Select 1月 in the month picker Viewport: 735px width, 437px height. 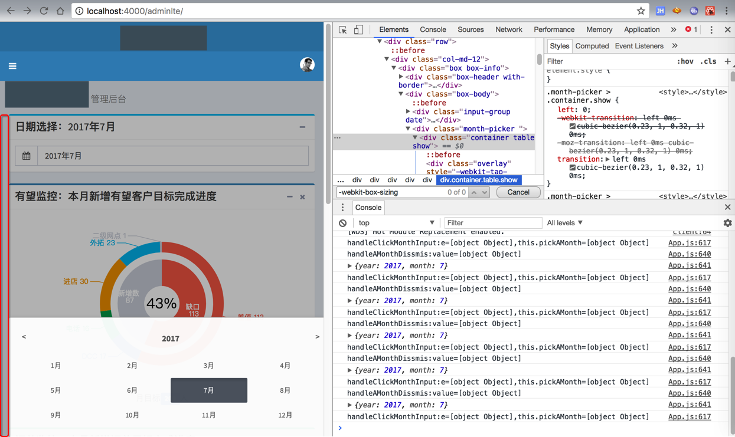tap(55, 366)
